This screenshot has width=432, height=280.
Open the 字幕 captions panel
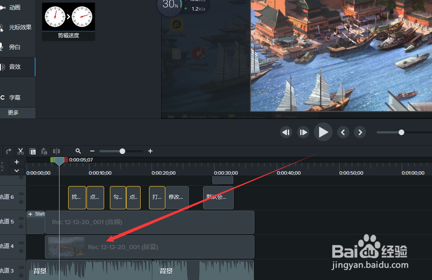15,97
